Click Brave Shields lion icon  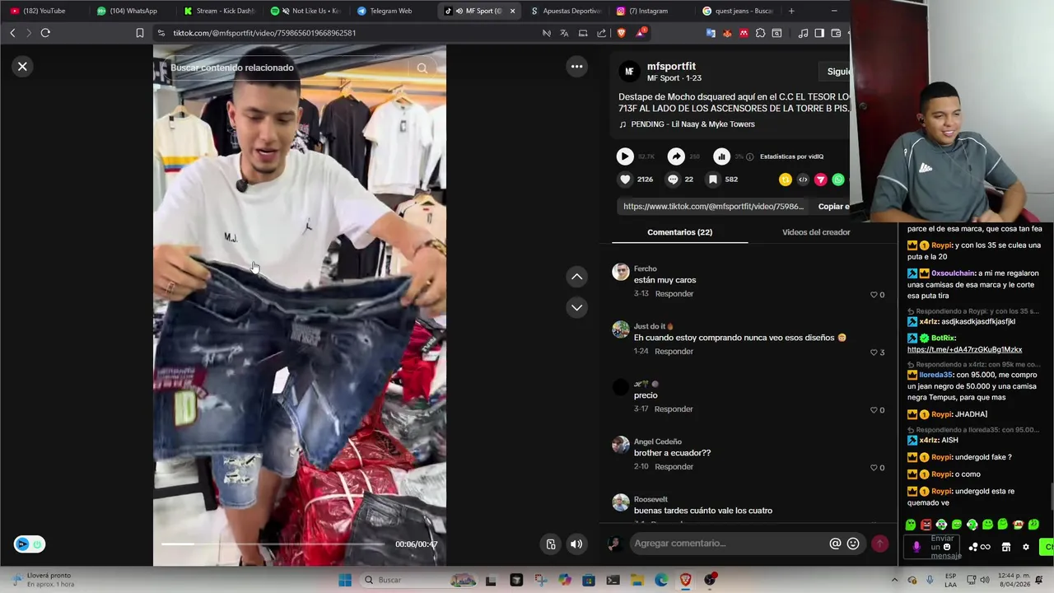pos(622,33)
